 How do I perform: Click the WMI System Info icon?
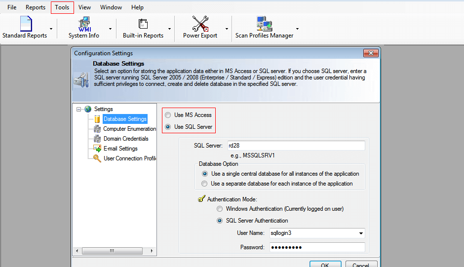(84, 24)
